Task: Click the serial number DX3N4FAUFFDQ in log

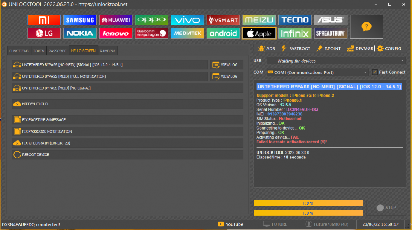Action: click(302, 109)
